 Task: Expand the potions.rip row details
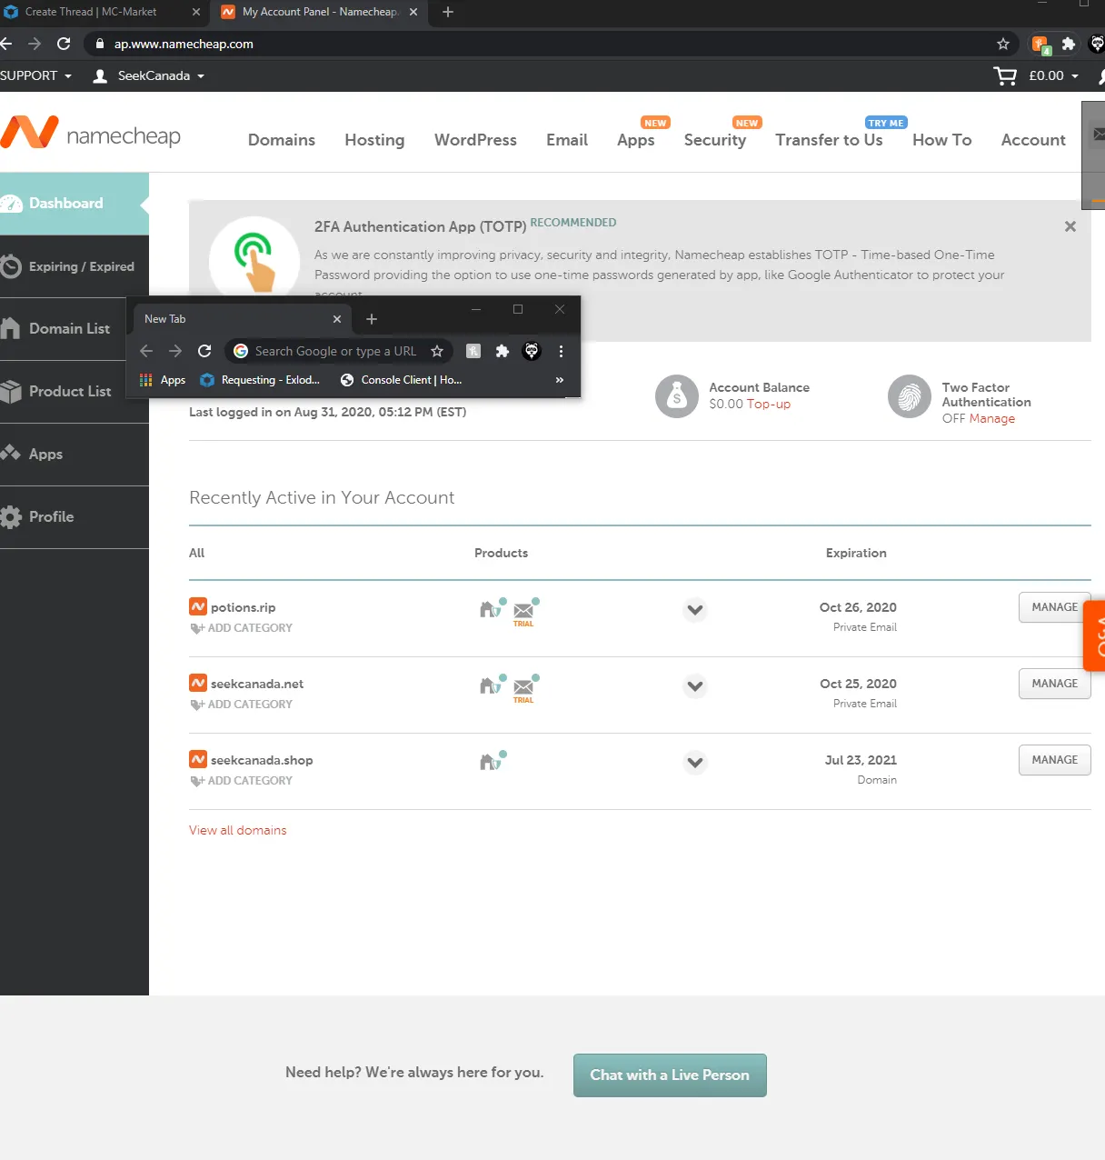click(x=695, y=609)
